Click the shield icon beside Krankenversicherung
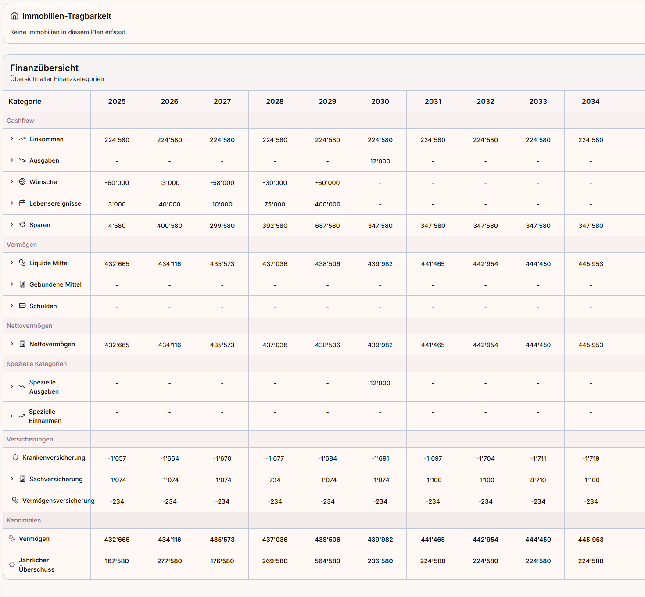Screen dimensions: 645x597 pos(15,458)
